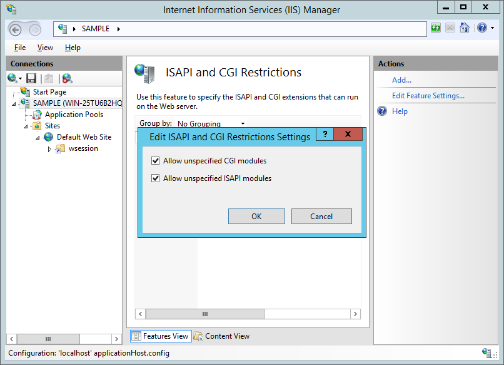Collapse the Sites tree node
This screenshot has width=504, height=365.
pyautogui.click(x=26, y=126)
